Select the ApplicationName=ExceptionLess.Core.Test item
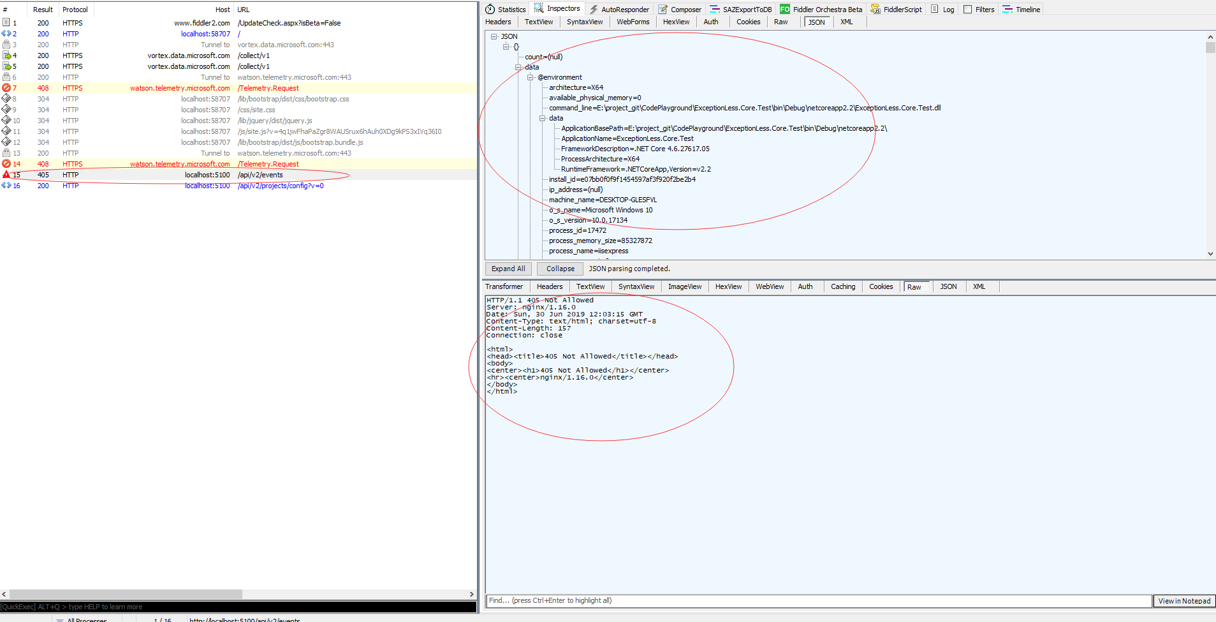 click(627, 138)
